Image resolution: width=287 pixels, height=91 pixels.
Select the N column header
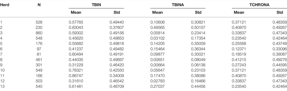(39, 5)
